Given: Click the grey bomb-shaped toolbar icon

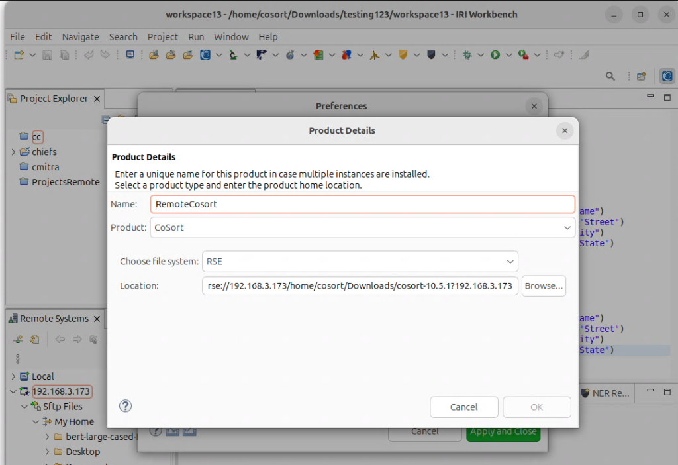Looking at the screenshot, I should 290,55.
